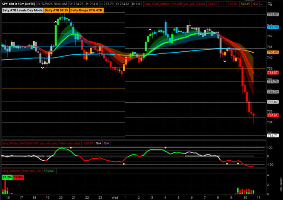Open the Saty_Phase_Oscillator study header label
The width and height of the screenshot is (283, 200).
click(41, 143)
